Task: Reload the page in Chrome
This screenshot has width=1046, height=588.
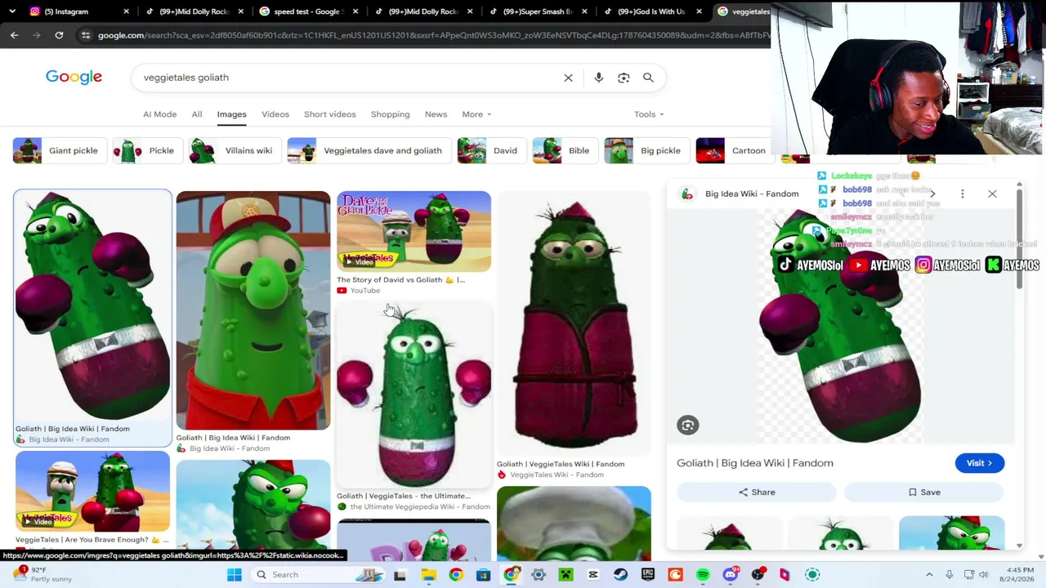Action: click(59, 35)
